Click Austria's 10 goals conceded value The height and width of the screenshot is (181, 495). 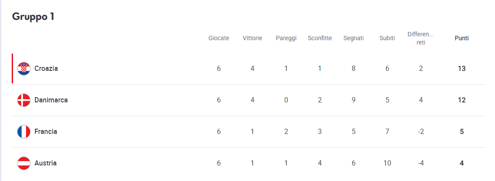pos(387,163)
